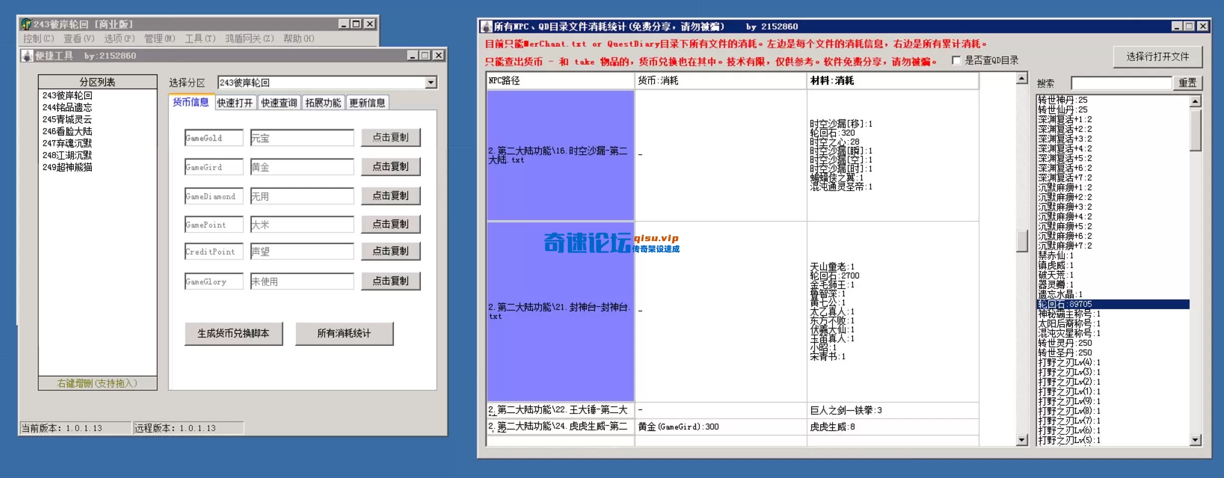Click 点击复制 next to CreditPoint 声望

click(x=391, y=251)
